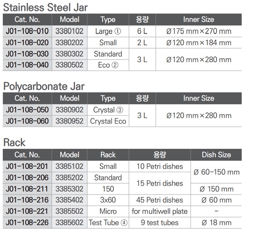Click the Rack section title
Viewport: 271px width, 233px height.
tap(14, 143)
